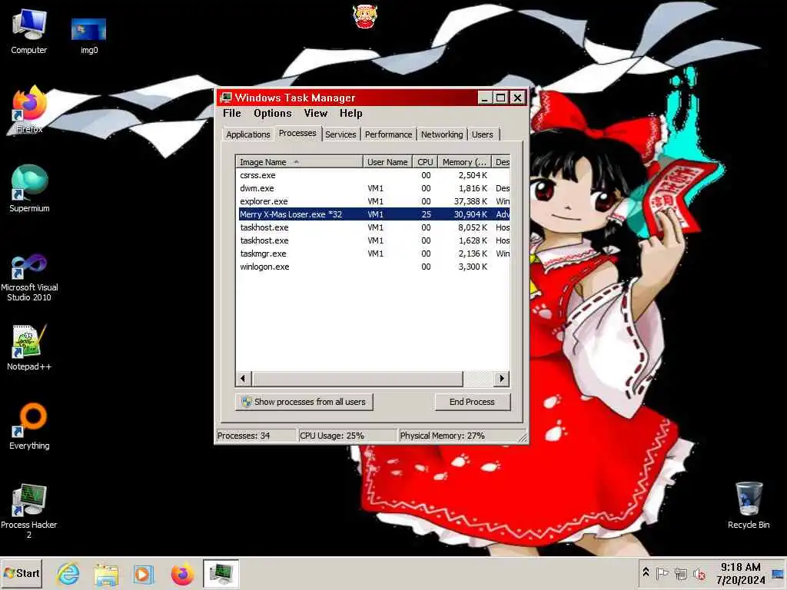
Task: Click the 9:18 AM clock in tray
Action: [x=740, y=567]
